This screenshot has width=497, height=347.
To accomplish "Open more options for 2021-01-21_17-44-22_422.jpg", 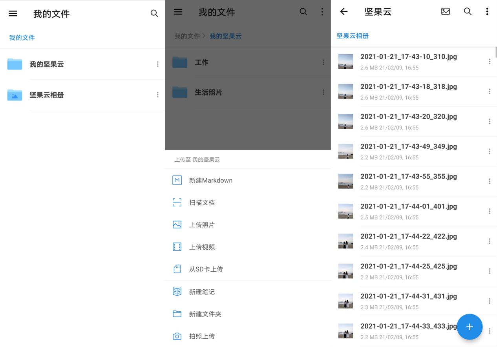I will click(x=489, y=241).
